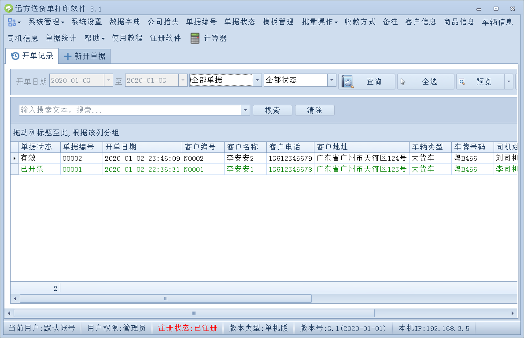
Task: Sort by 客户名称 column header
Action: 245,147
